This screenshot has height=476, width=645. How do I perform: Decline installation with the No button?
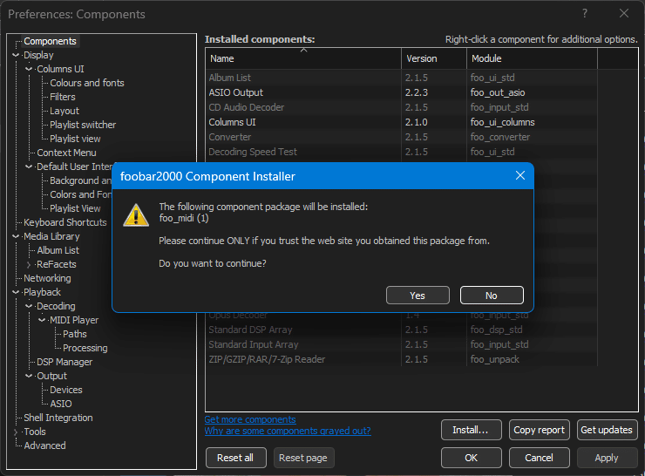click(x=492, y=296)
